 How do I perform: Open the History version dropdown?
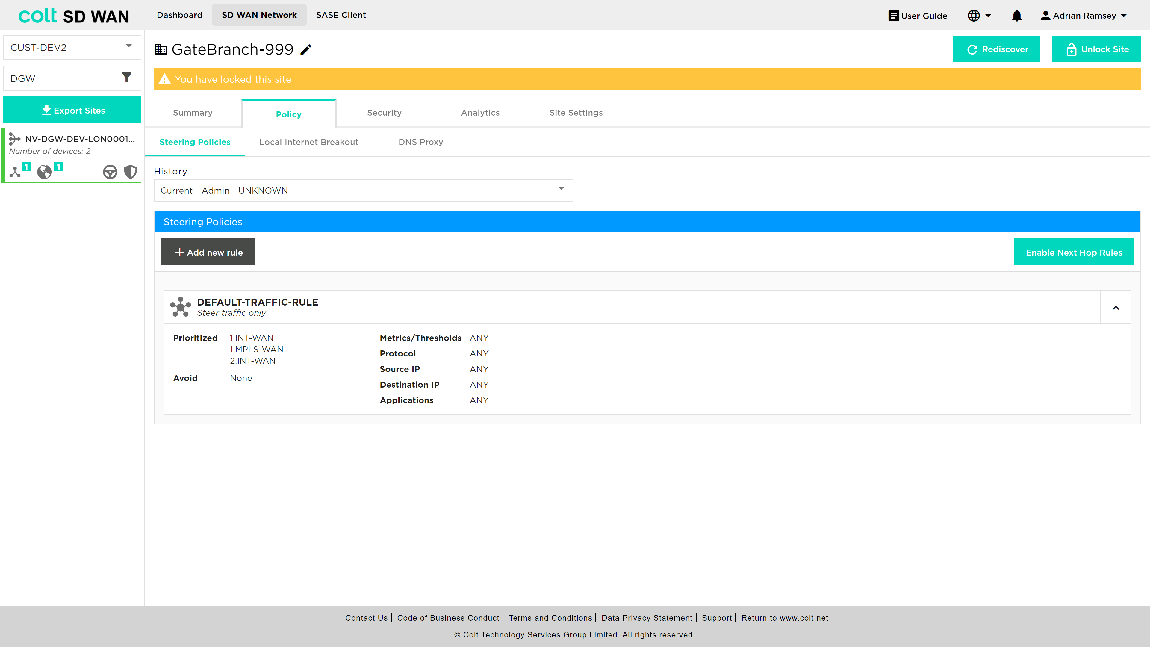click(x=363, y=190)
